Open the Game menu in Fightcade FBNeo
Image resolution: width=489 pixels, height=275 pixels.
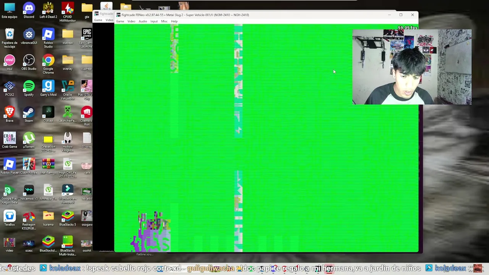120,21
